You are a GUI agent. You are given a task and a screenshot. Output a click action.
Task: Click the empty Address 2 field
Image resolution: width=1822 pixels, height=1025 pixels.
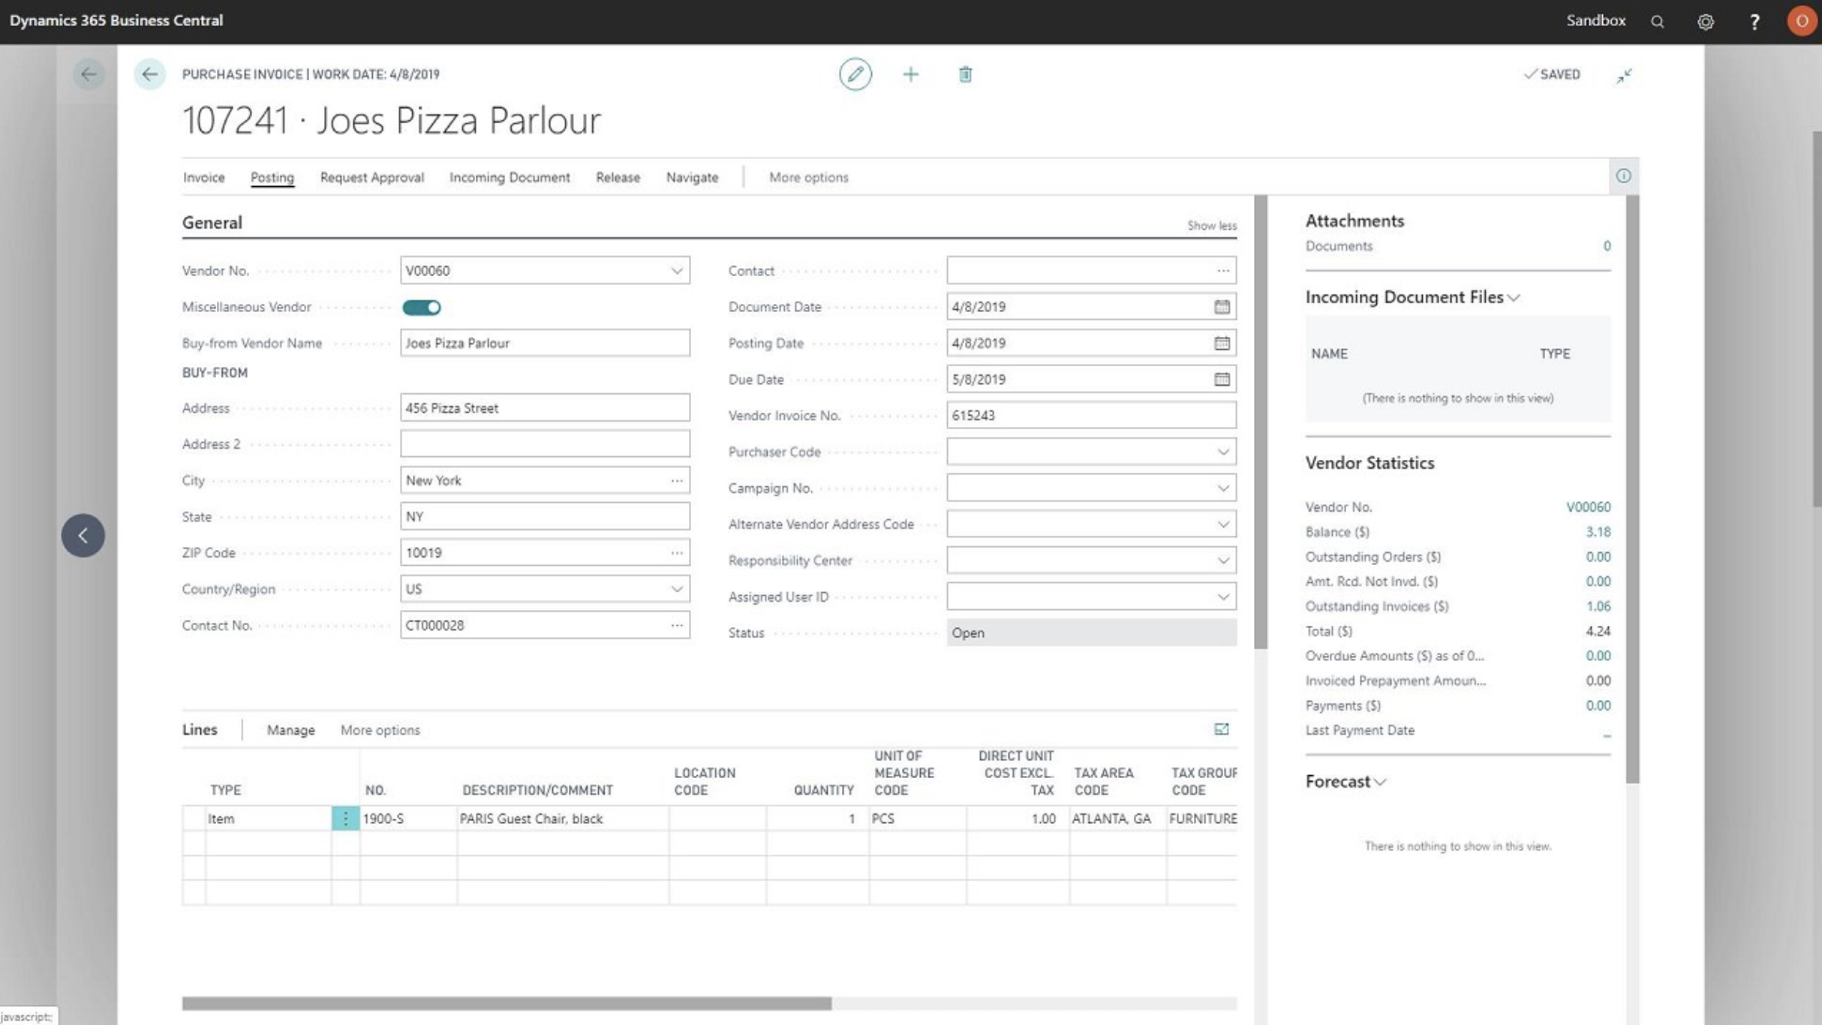[x=545, y=444]
